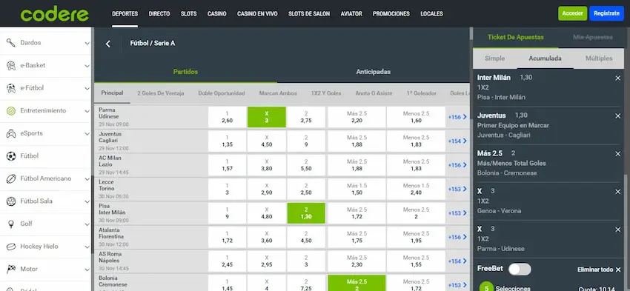Remove Más 2.5 Bolonia-Cremonese selection
This screenshot has width=630, height=291.
[617, 154]
